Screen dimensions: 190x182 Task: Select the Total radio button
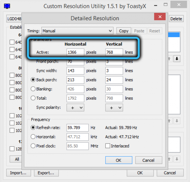click(x=33, y=98)
